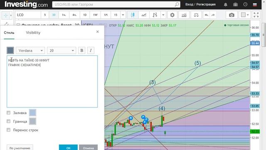The width and height of the screenshot is (266, 150).
Task: Click the blue H marker on chart
Action: click(131, 118)
